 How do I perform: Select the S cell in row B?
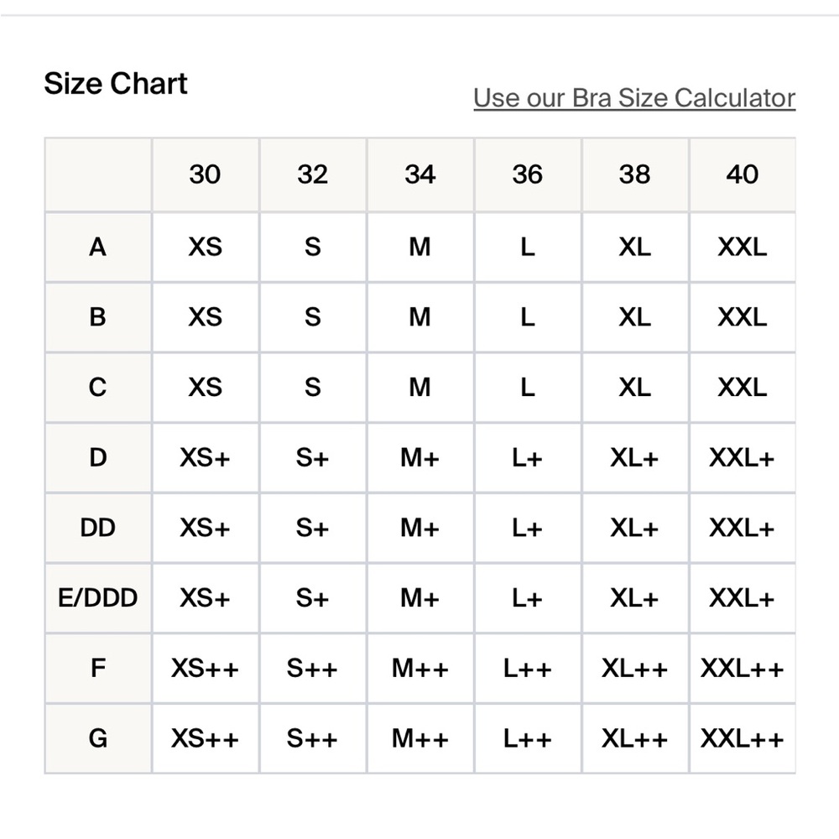(x=313, y=317)
